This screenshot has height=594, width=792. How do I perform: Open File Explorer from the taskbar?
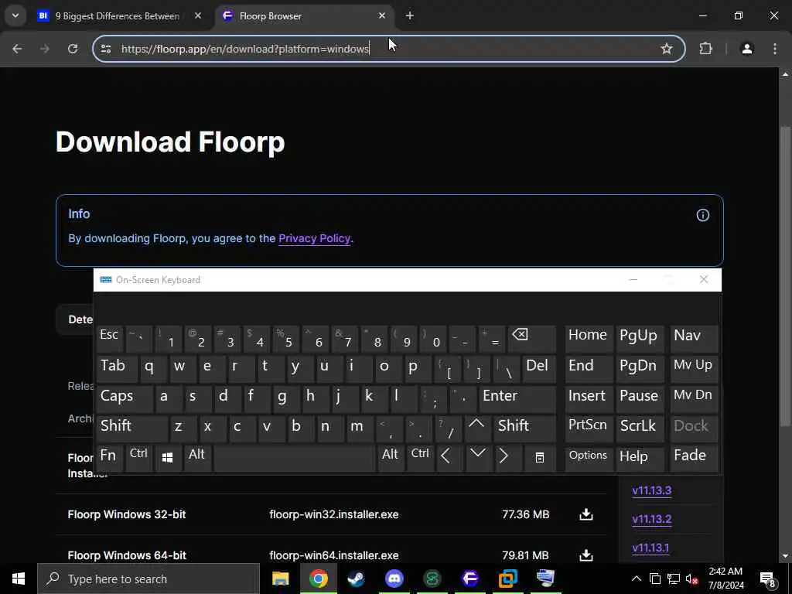coord(280,579)
